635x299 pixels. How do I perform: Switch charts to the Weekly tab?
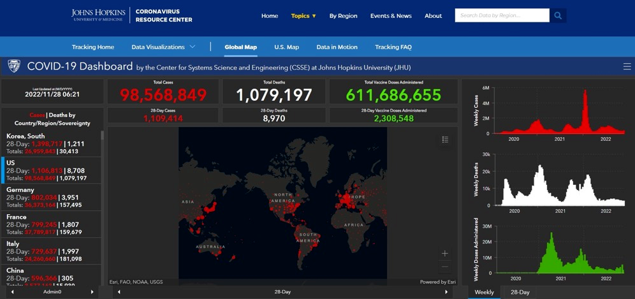484,292
